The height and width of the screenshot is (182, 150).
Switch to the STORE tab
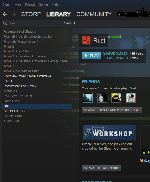pyautogui.click(x=31, y=14)
